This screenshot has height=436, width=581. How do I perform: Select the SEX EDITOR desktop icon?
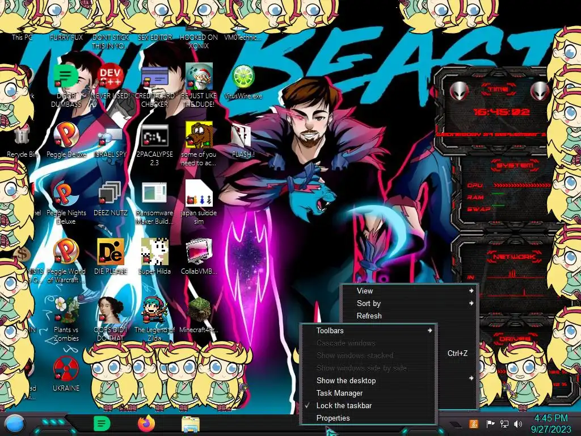pyautogui.click(x=154, y=37)
